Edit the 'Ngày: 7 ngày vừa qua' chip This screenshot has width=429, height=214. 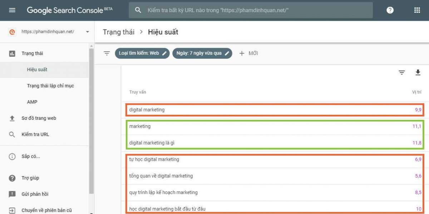tap(202, 53)
